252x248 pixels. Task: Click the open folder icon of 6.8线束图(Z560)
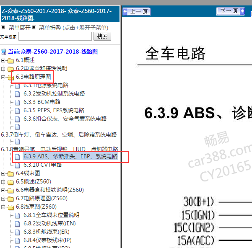tap(10, 207)
